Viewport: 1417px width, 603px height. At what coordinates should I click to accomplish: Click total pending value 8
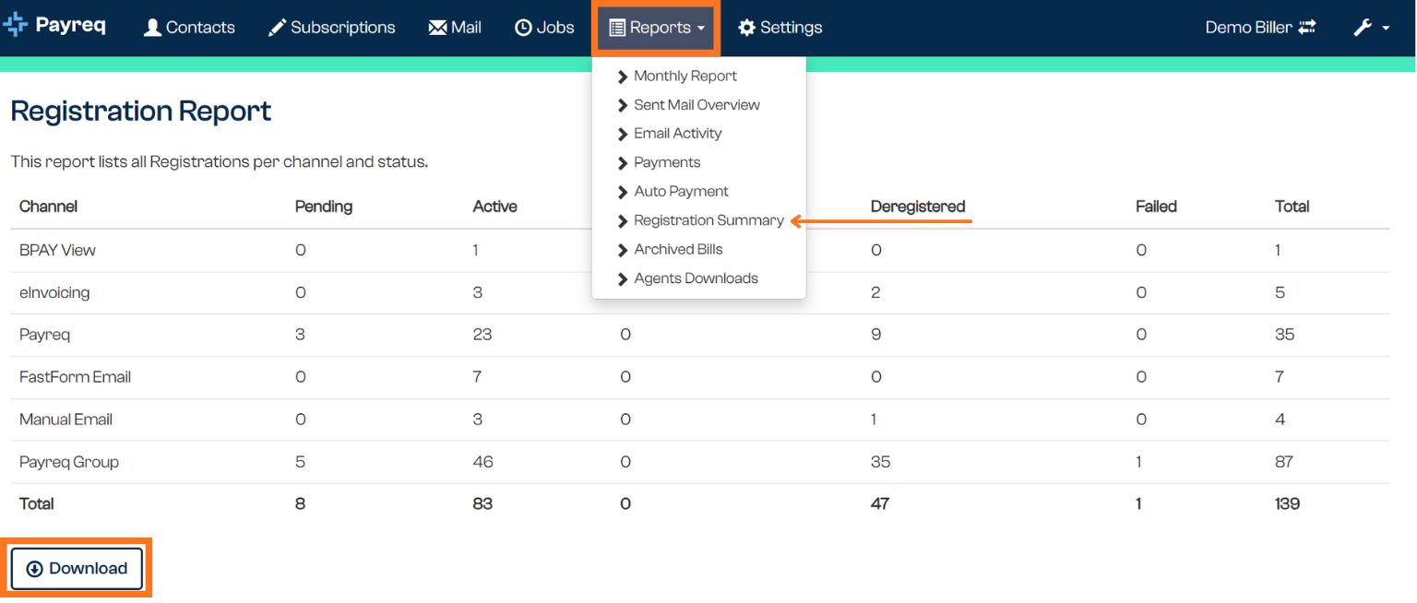[x=301, y=504]
